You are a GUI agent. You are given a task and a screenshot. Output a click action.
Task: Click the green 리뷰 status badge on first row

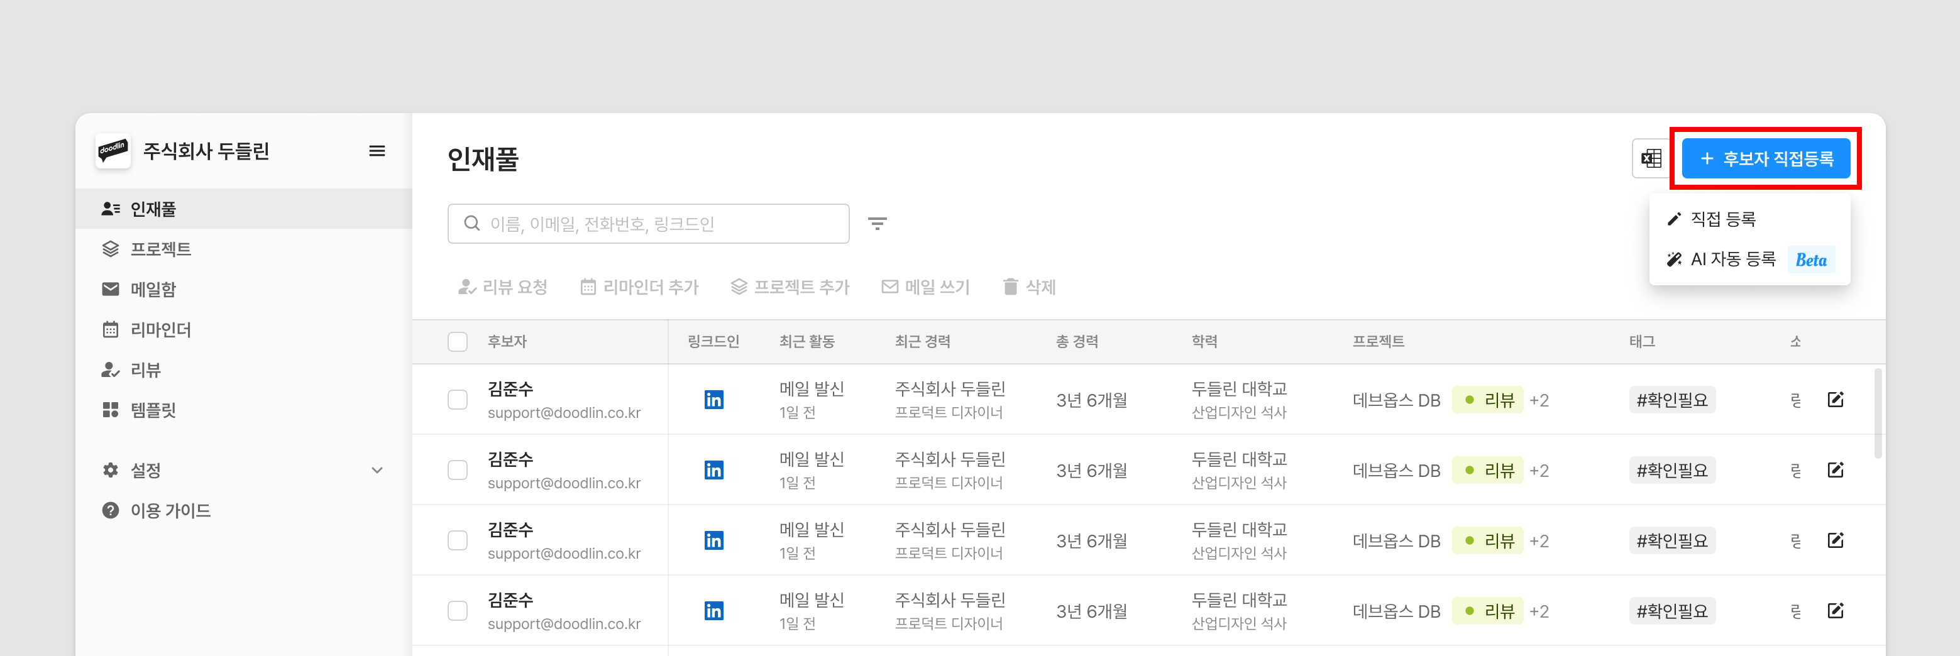pos(1489,401)
